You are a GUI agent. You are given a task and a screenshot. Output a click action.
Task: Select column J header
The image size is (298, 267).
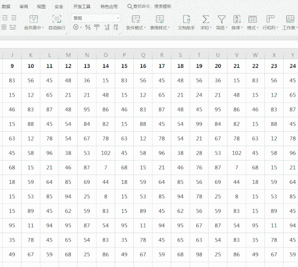12,55
